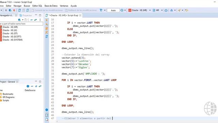The width and height of the screenshot is (218, 123).
Task: Click the new SQL script toolbar icon
Action: (28, 10)
